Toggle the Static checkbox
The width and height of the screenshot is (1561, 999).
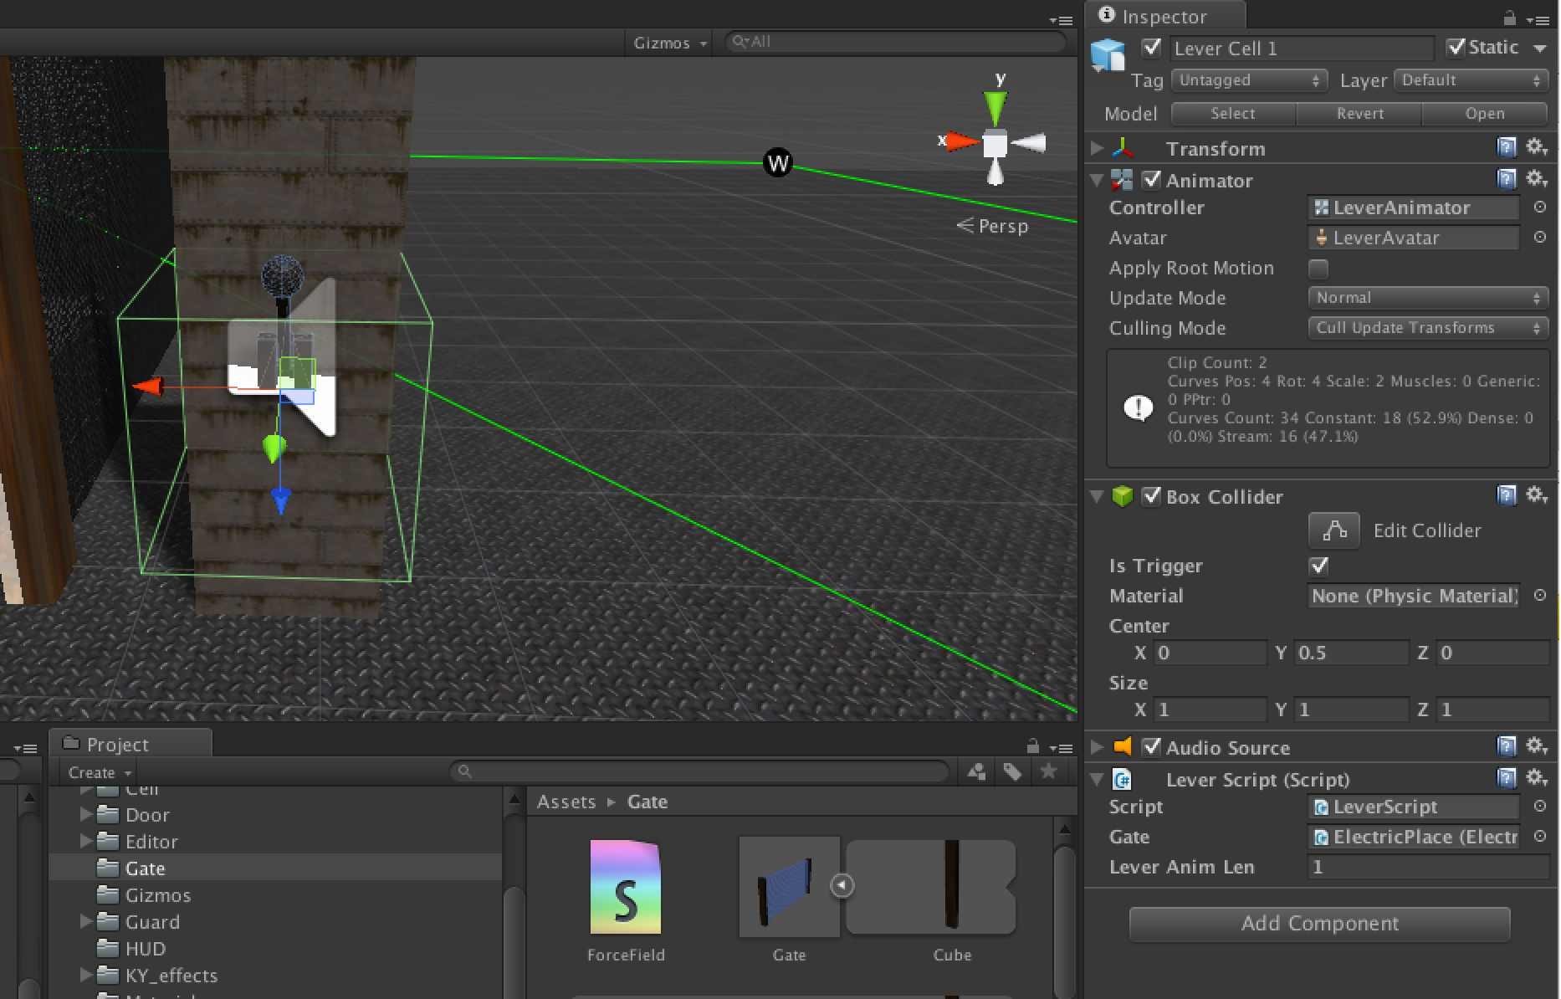1456,48
